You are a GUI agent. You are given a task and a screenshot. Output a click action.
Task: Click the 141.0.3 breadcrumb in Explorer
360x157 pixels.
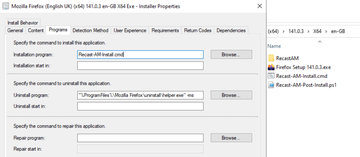296,31
